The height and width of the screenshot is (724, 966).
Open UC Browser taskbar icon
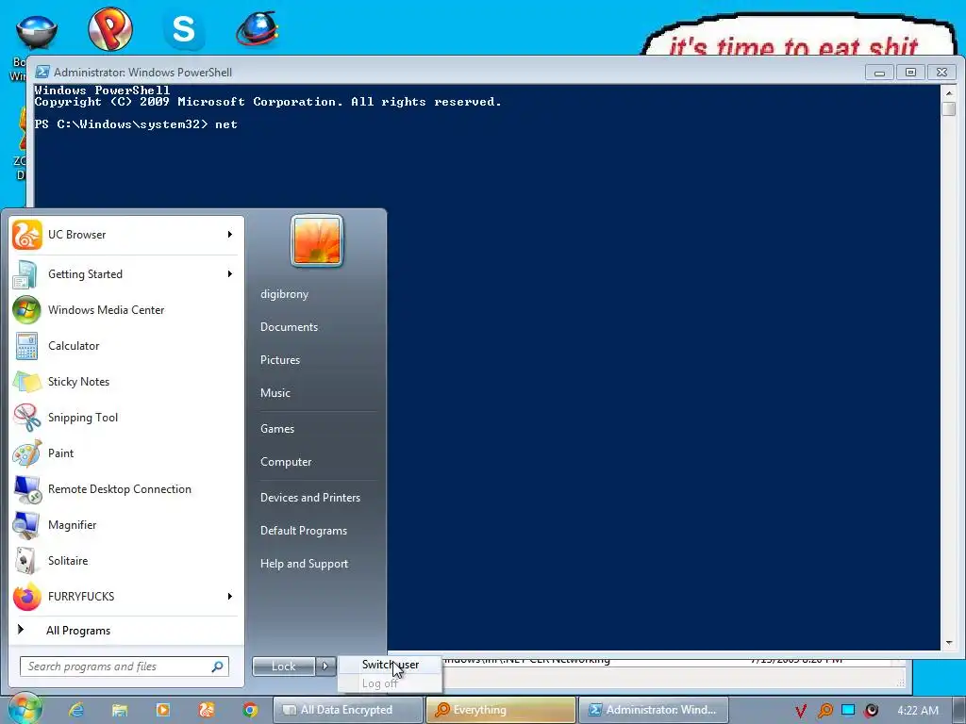pyautogui.click(x=207, y=710)
